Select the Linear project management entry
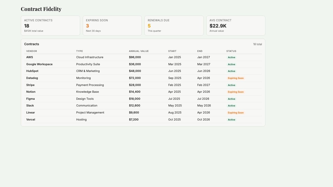 30,112
